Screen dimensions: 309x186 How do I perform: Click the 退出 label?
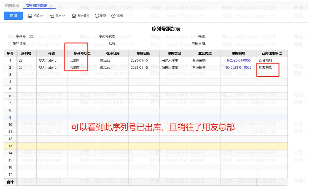[x=120, y=16]
